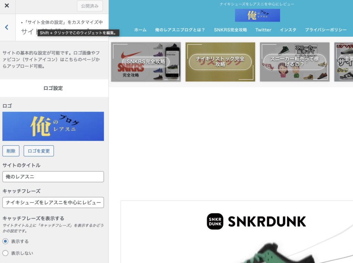Open the ナイキリストック完全攻略 card
The height and width of the screenshot is (263, 353).
click(220, 62)
